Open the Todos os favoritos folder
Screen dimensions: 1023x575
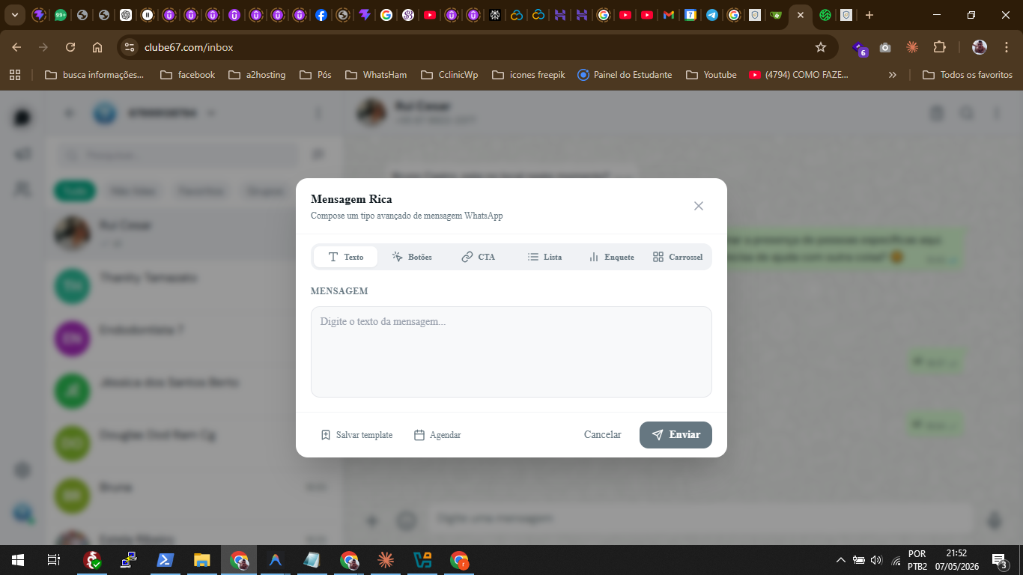tap(968, 75)
